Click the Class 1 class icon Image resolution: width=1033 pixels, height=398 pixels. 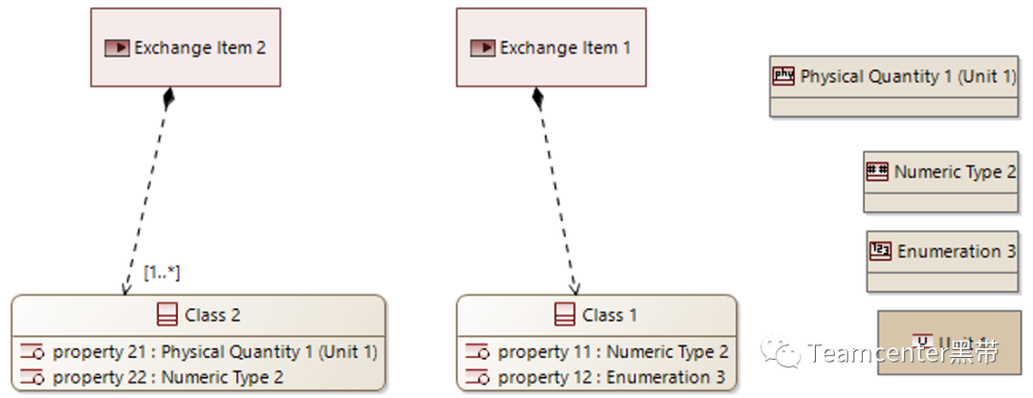point(565,315)
